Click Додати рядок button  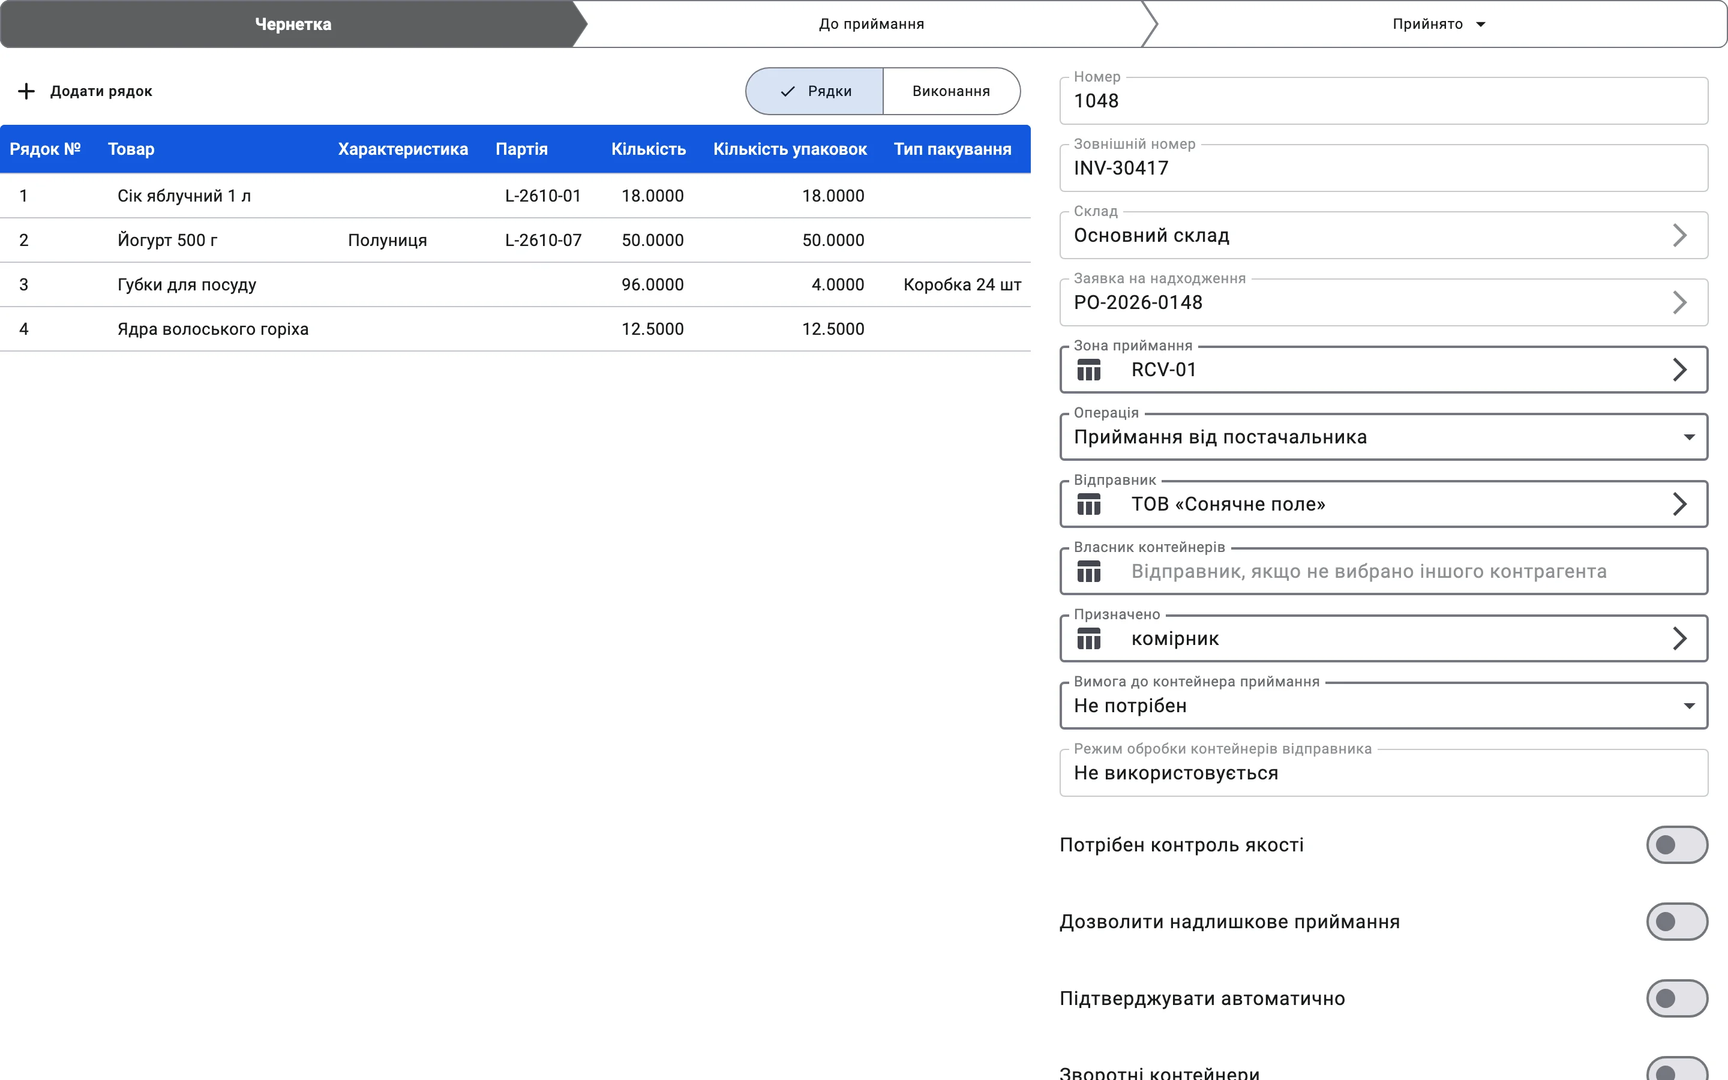[x=85, y=91]
